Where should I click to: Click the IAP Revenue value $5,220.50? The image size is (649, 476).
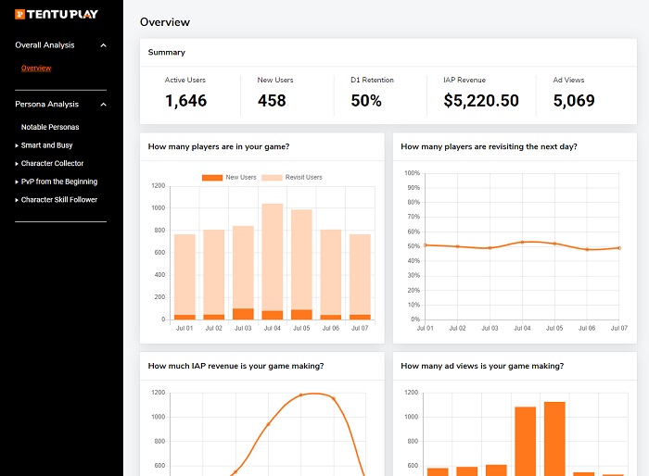(x=481, y=101)
